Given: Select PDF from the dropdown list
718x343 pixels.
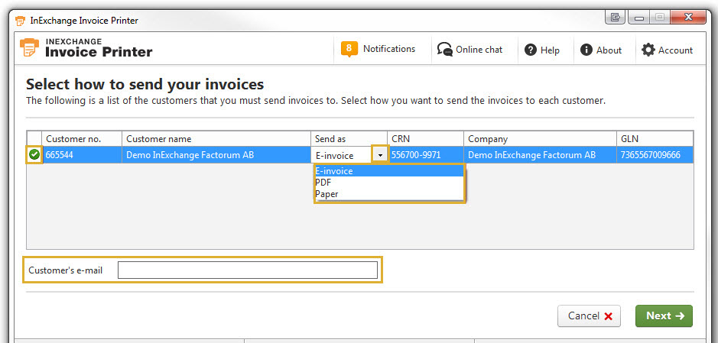Looking at the screenshot, I should click(x=388, y=183).
